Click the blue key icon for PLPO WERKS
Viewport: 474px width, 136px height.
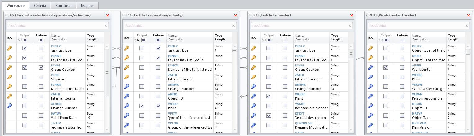[127, 106]
